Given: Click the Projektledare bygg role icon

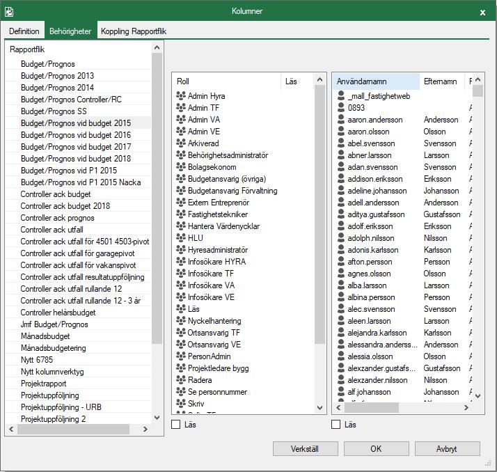Looking at the screenshot, I should tap(181, 368).
